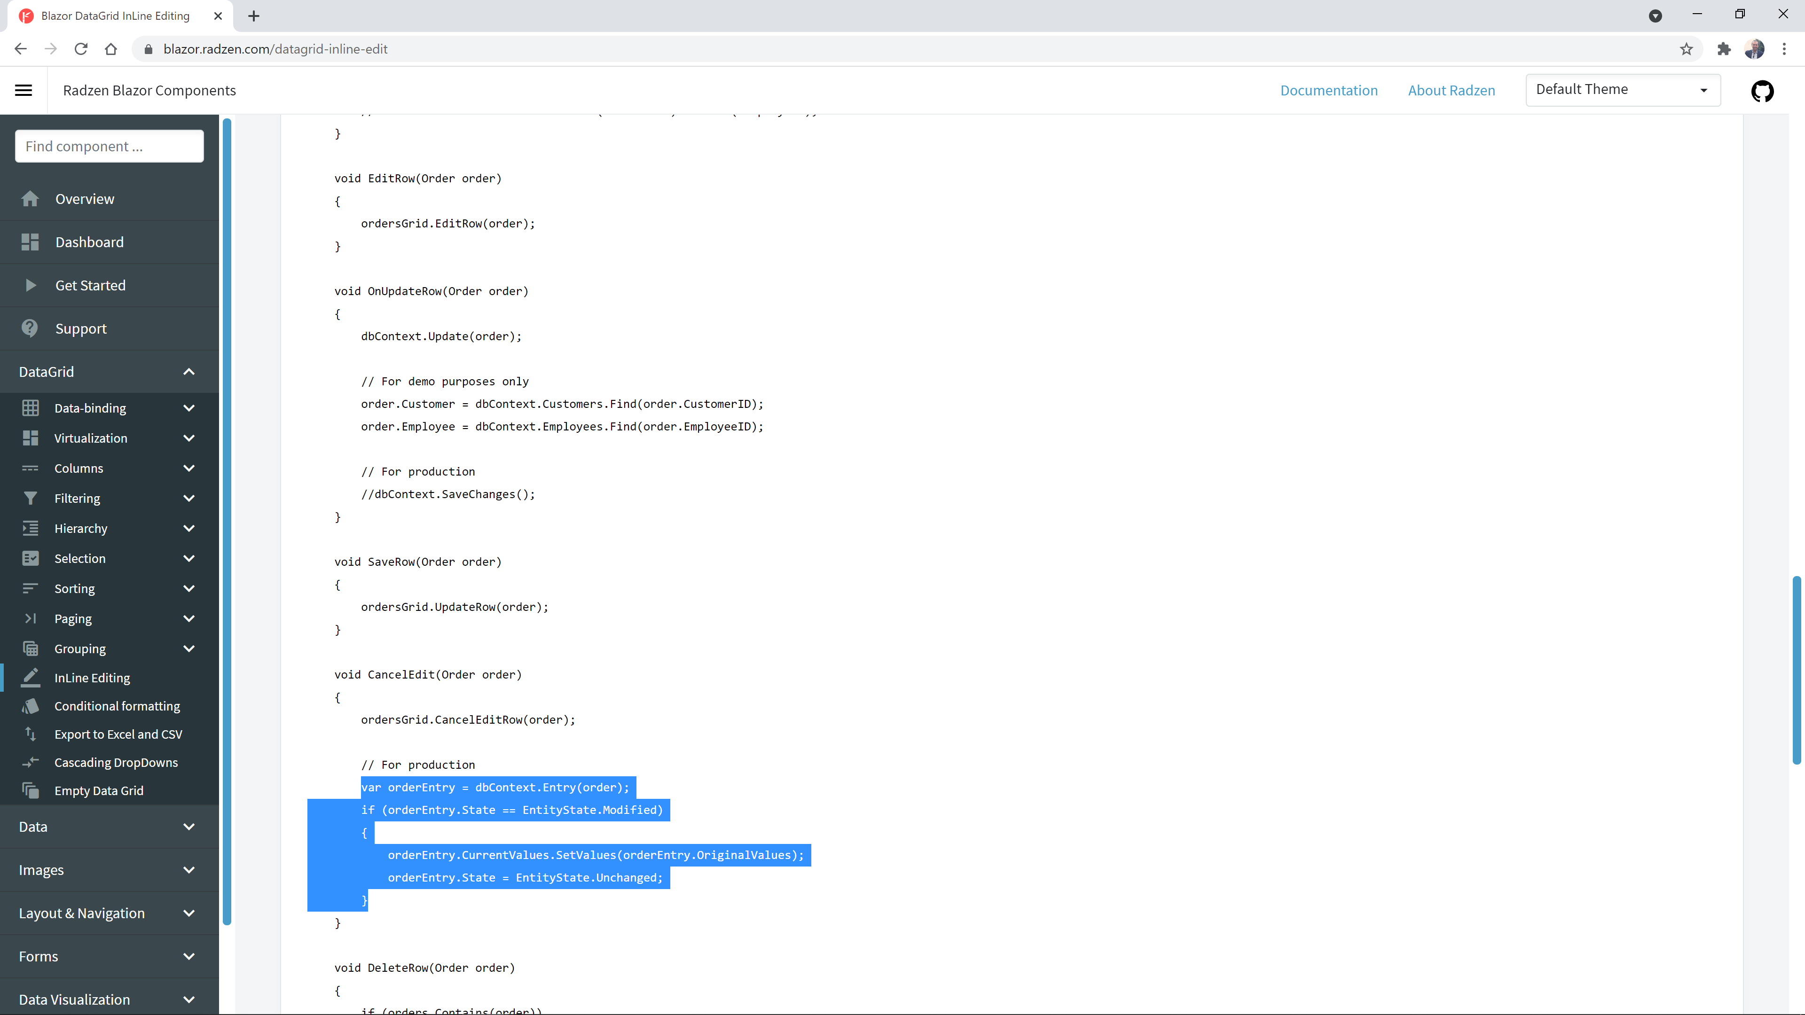
Task: Toggle the browser extensions puzzle icon
Action: coord(1724,49)
